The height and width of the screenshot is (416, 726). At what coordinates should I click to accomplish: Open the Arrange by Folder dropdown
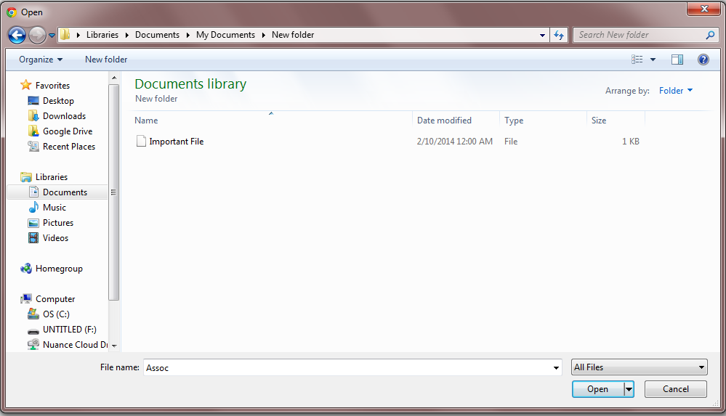point(676,91)
